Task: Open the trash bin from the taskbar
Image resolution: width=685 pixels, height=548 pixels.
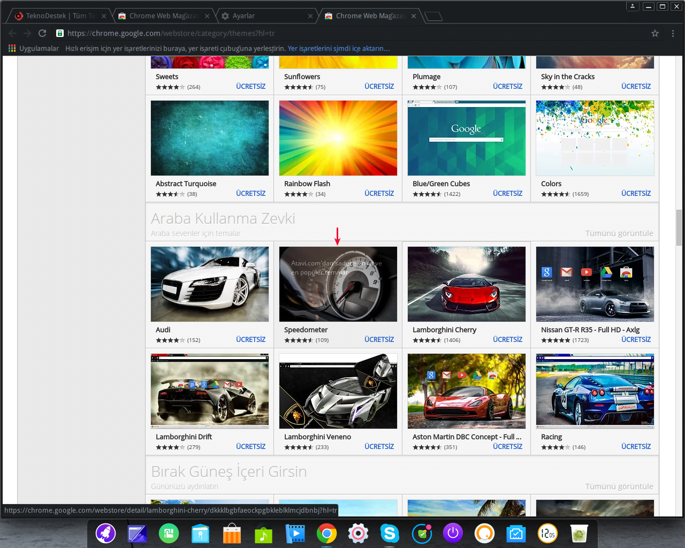Action: pos(579,534)
